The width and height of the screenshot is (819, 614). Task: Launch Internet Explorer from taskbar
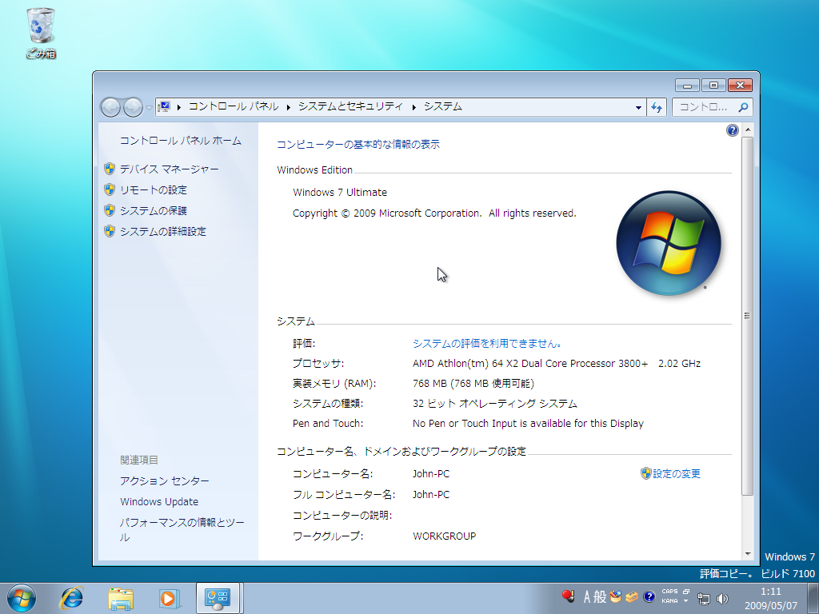click(x=71, y=598)
